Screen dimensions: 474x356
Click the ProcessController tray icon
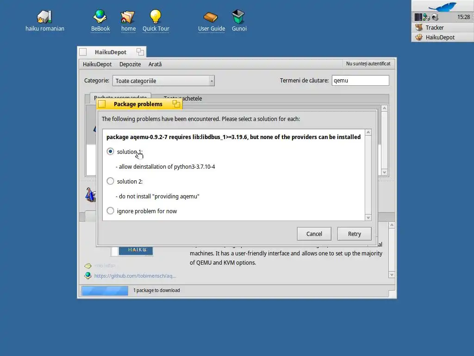click(x=418, y=17)
